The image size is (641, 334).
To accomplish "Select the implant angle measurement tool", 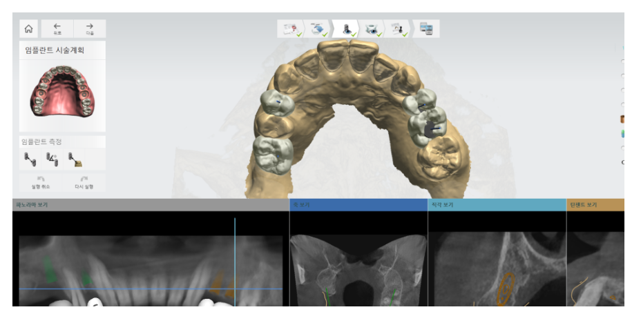I will point(52,160).
